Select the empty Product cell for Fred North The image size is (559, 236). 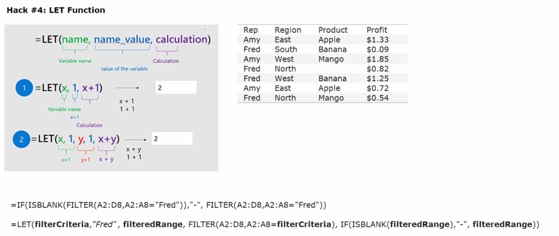coord(337,69)
